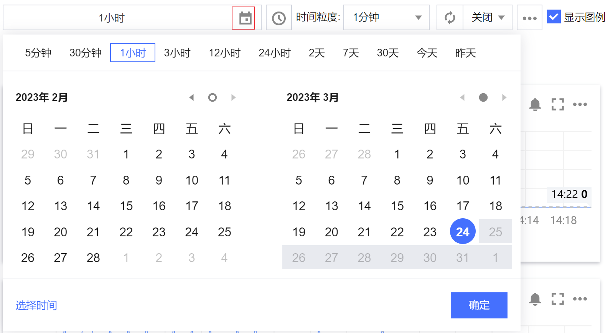Pick February 14 in the calendar
The width and height of the screenshot is (613, 333).
click(x=93, y=206)
